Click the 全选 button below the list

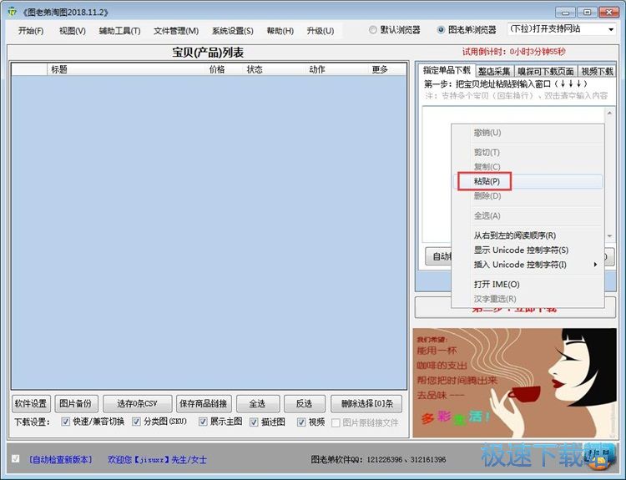click(x=258, y=404)
